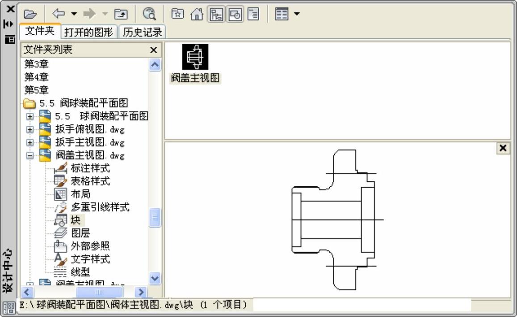Click the valve cover preview drawing
Viewport: 517px width, 317px height.
(338, 220)
